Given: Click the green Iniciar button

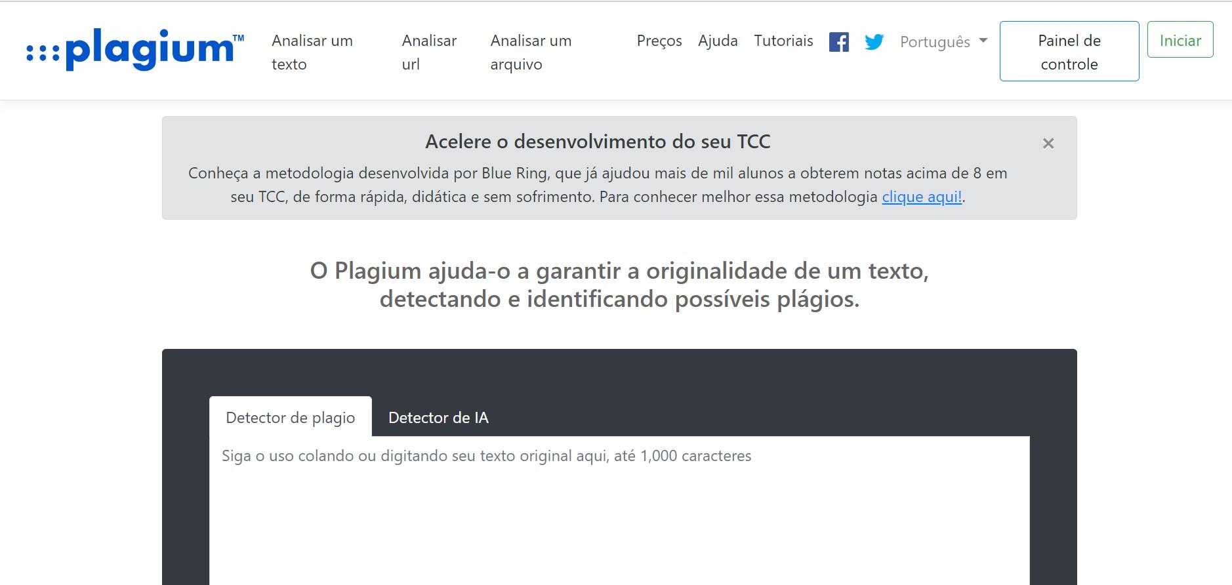Looking at the screenshot, I should [x=1180, y=39].
